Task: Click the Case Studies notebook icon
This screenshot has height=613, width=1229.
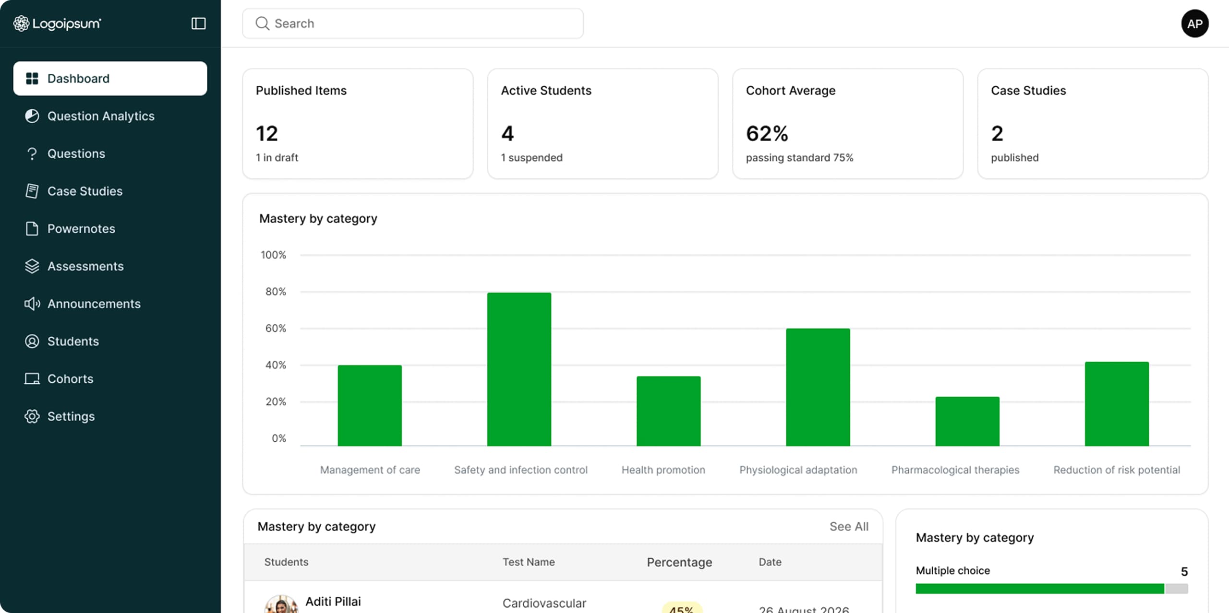Action: (32, 191)
